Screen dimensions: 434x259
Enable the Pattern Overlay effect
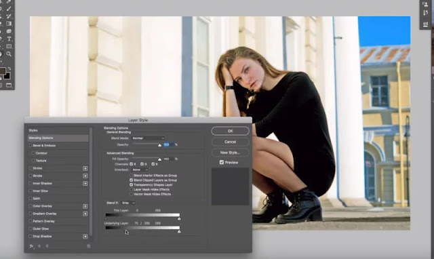31,221
